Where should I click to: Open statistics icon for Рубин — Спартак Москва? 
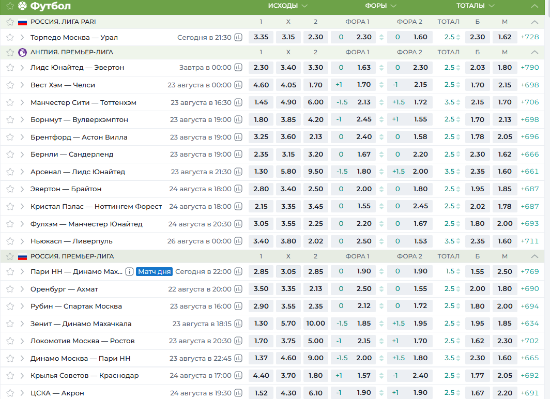click(x=238, y=306)
